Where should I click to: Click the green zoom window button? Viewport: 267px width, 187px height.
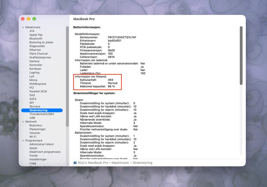[x=34, y=19]
